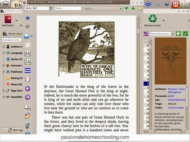Click the printer icon in viewer toolbar
Image resolution: width=190 pixels, height=142 pixels.
27,36
